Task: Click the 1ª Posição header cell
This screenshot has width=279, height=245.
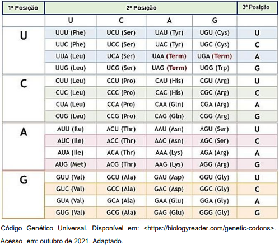Action: (x=24, y=8)
